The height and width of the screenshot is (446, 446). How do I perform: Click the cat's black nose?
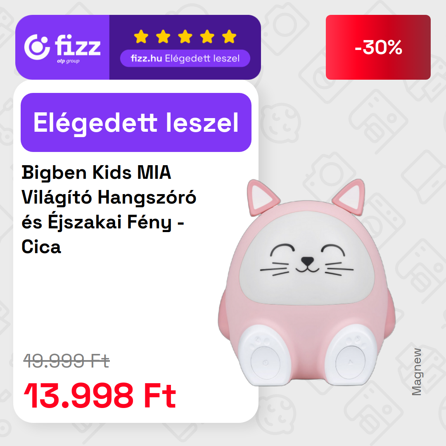pos(307,260)
